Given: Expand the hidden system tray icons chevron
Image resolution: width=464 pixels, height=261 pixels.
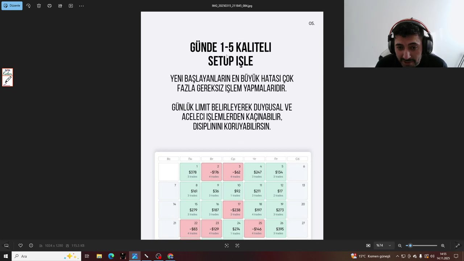Looking at the screenshot, I should 397,256.
